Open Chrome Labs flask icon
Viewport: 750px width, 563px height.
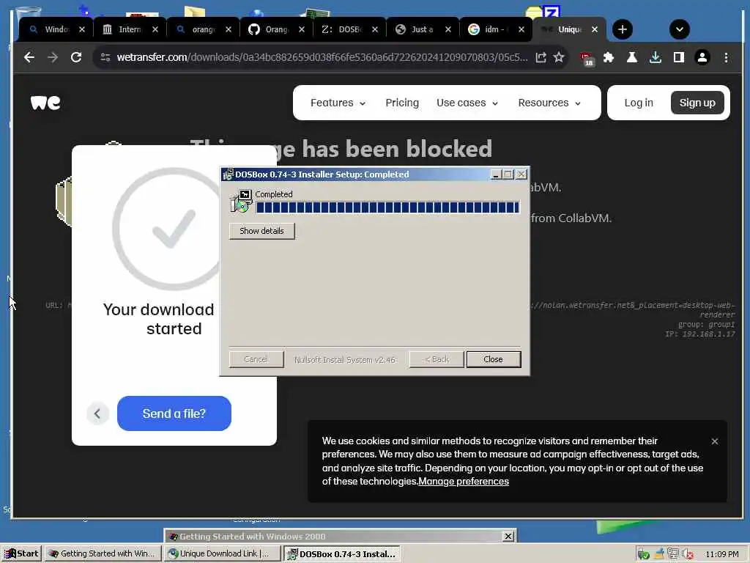pyautogui.click(x=632, y=57)
